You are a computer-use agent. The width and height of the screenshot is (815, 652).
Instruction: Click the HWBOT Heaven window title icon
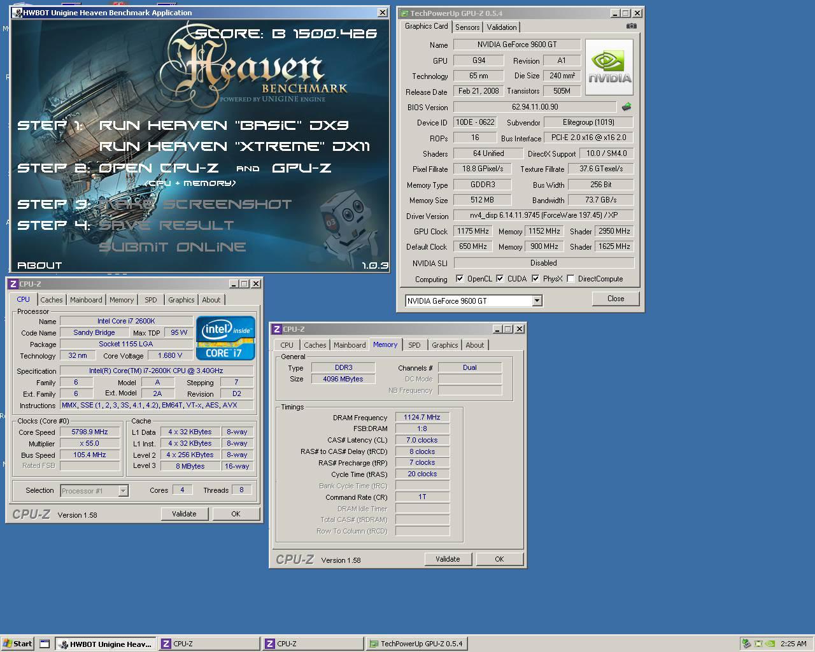point(17,13)
